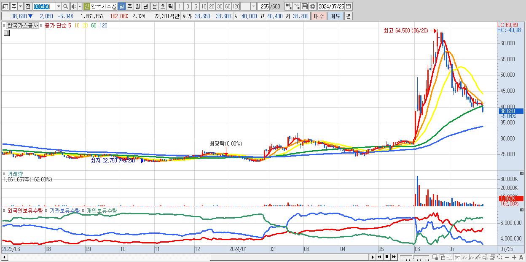
Task: Click the window layout icon at top-left
Action: tap(5, 6)
